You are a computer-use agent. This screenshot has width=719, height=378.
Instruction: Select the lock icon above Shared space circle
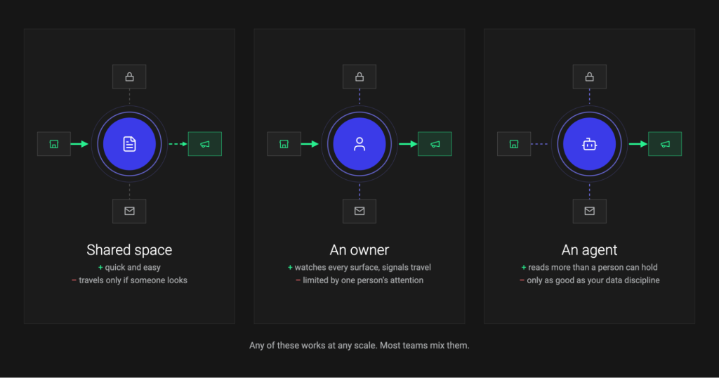point(129,77)
